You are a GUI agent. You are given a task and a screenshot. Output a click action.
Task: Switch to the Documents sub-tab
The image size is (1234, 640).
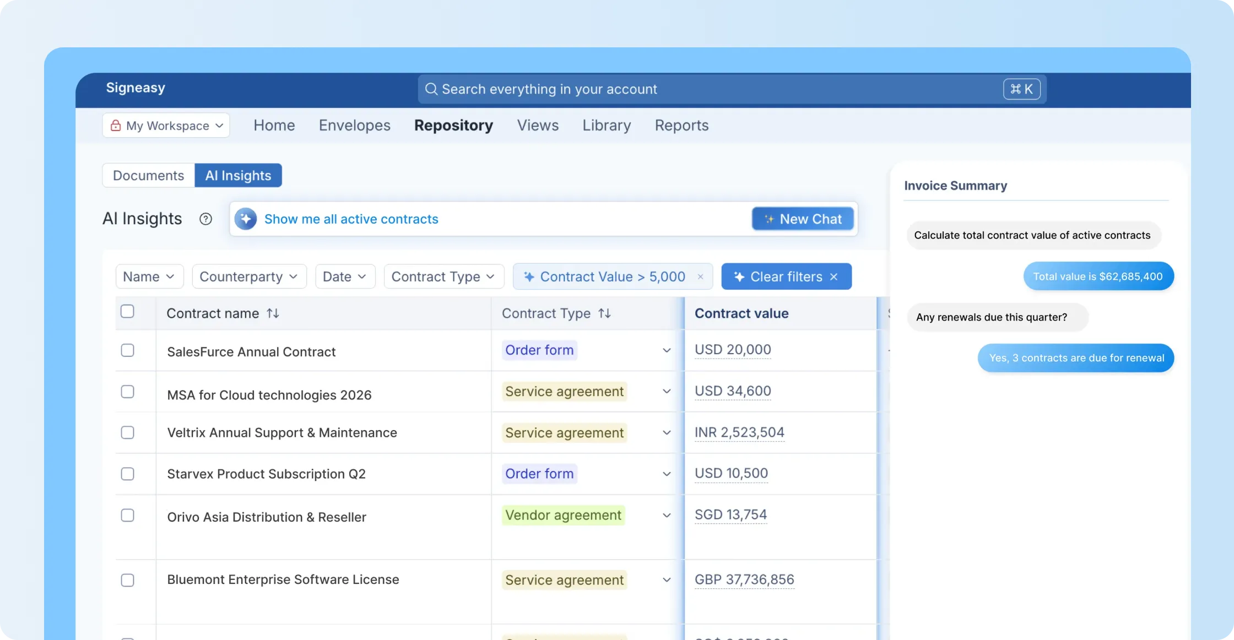[x=148, y=176]
